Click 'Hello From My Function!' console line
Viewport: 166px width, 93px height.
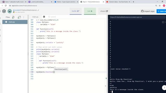121,79
